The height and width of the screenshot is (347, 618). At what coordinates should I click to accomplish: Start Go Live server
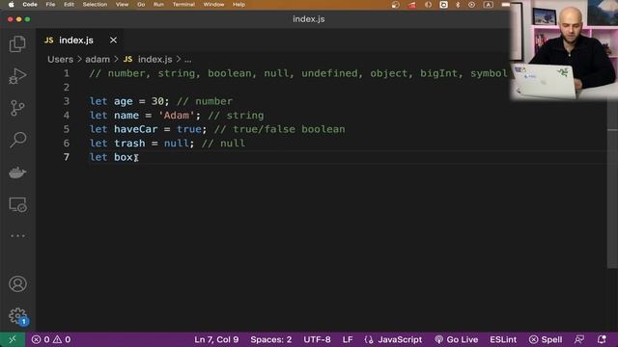click(x=456, y=339)
